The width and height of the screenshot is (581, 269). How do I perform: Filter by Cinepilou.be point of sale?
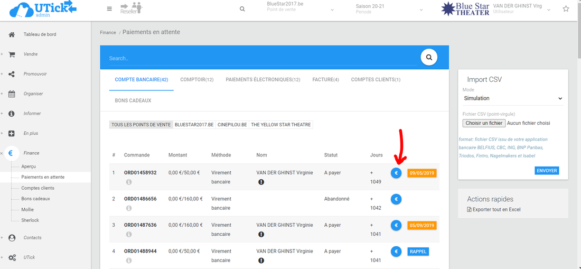coord(232,125)
